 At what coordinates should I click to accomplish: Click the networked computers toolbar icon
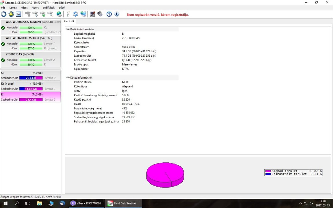click(x=83, y=14)
